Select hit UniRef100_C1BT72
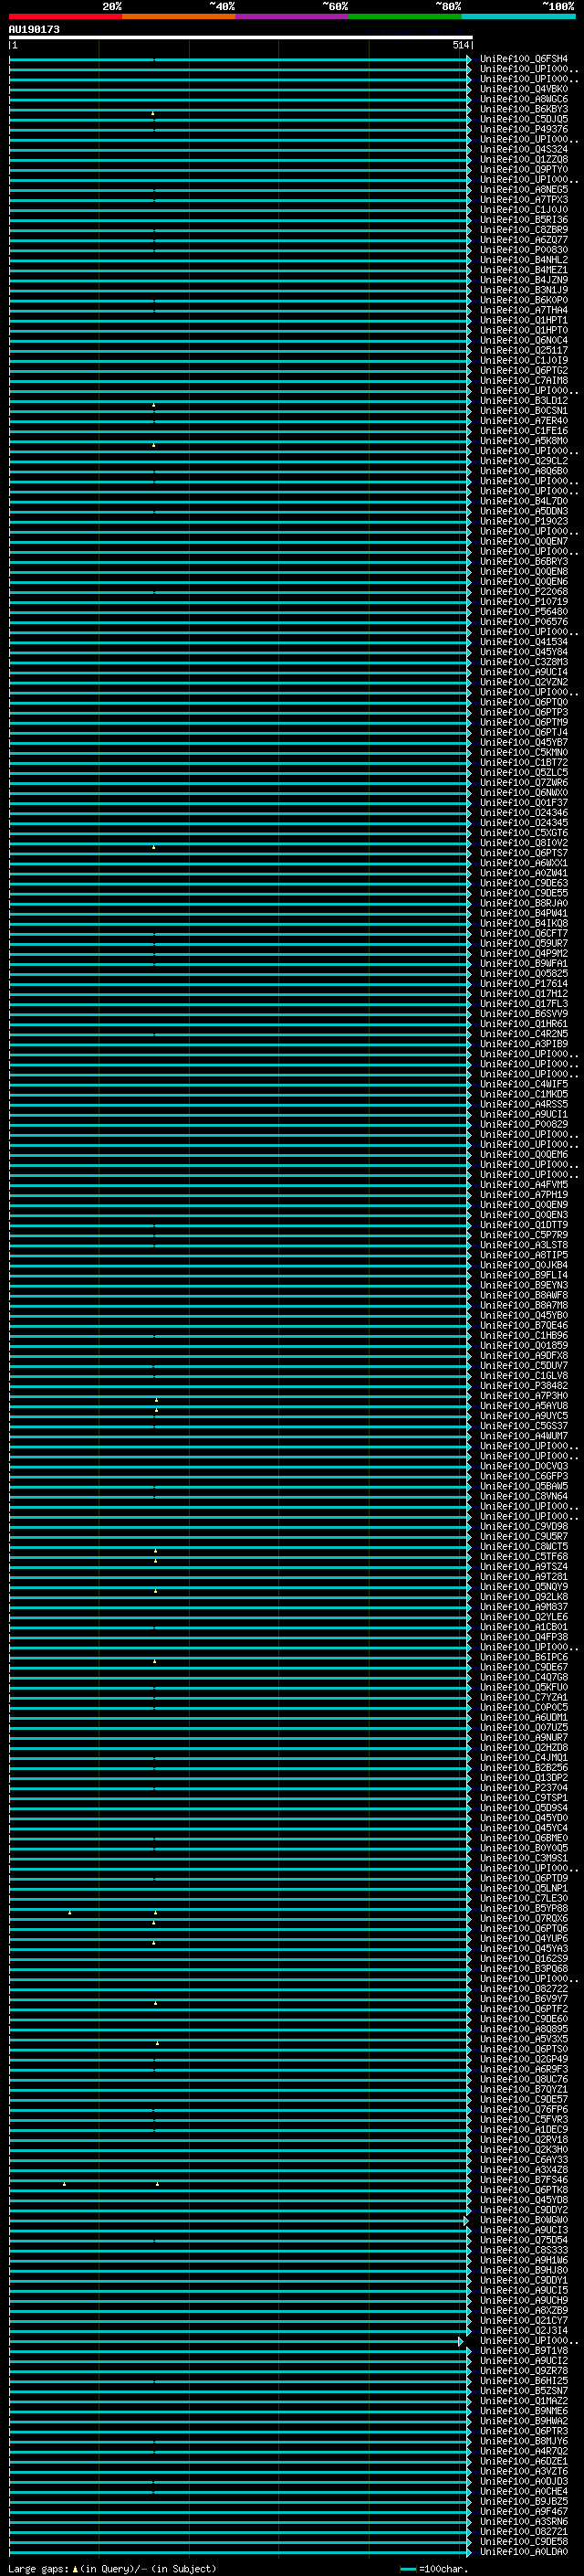This screenshot has height=2576, width=584. [524, 762]
